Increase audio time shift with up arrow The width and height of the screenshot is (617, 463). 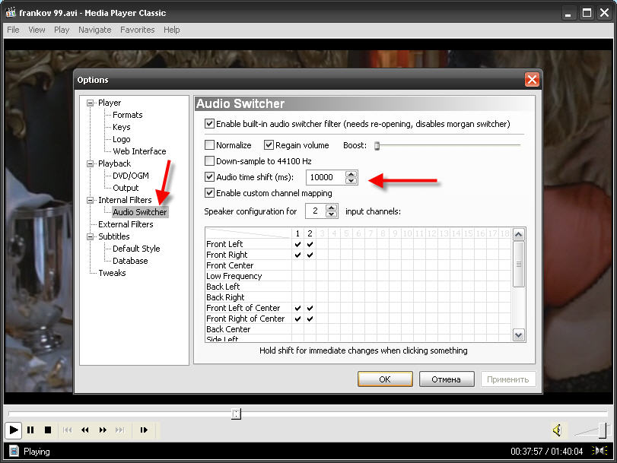click(351, 174)
